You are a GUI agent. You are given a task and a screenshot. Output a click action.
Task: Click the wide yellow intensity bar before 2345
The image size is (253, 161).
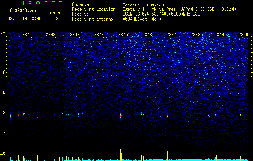(121, 155)
